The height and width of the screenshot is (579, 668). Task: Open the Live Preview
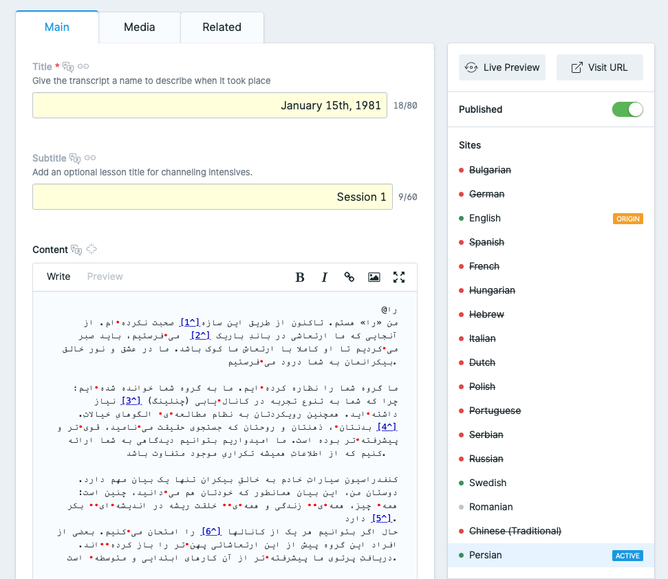[502, 67]
